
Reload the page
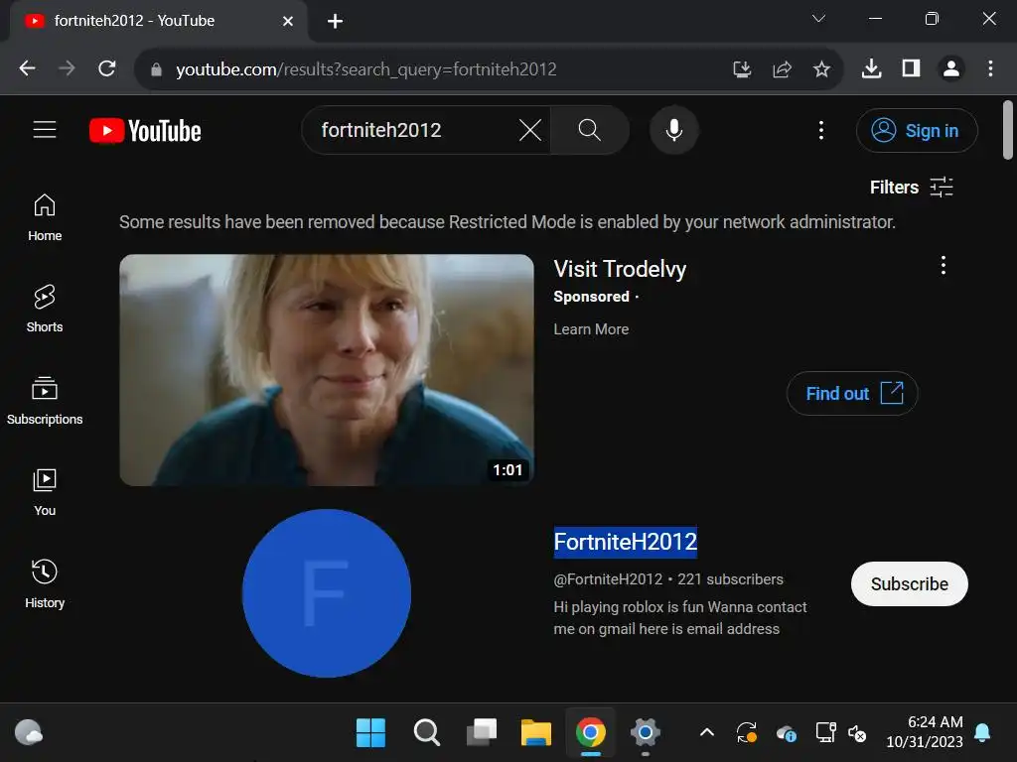[107, 68]
